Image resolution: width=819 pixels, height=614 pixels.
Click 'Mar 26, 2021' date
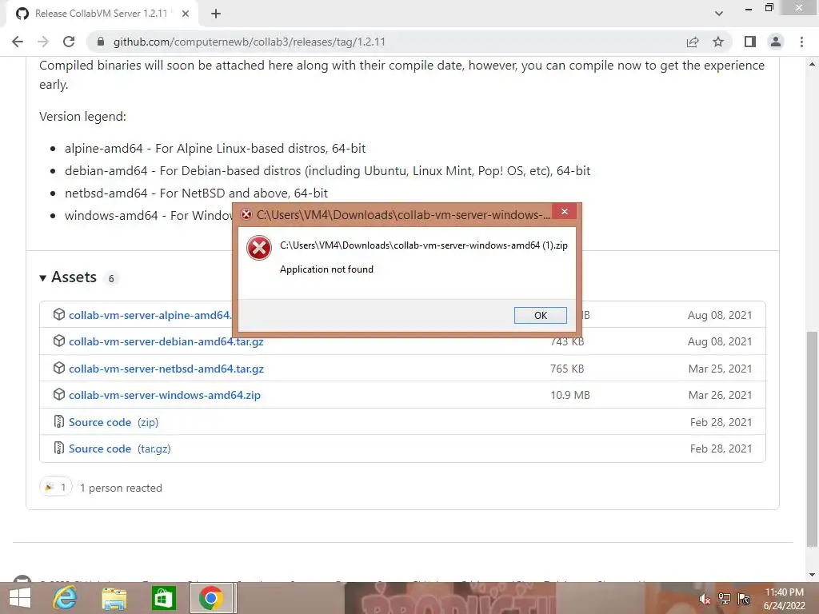(x=721, y=395)
